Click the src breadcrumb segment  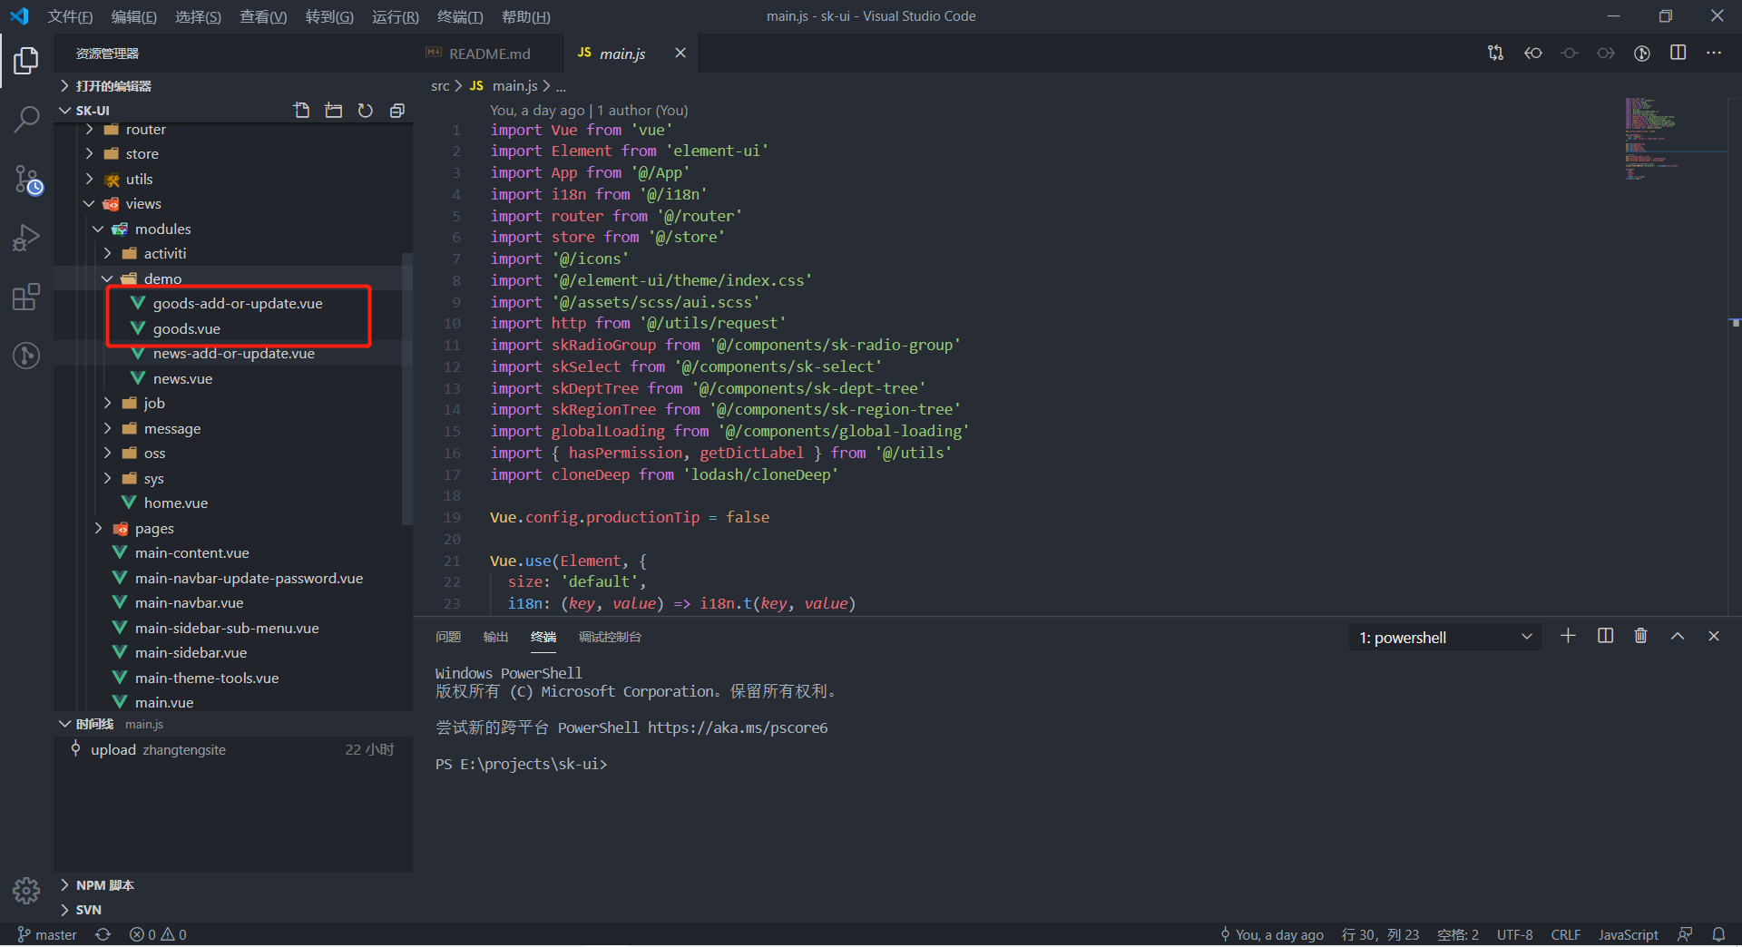[x=440, y=85]
